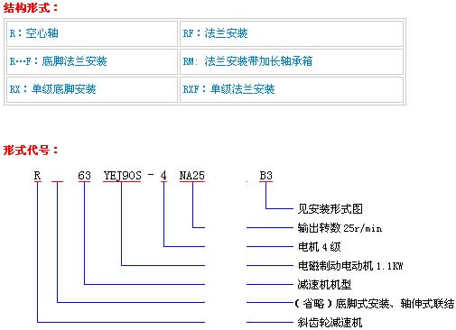
Task: Click the letter R in the model code
Action: click(37, 176)
